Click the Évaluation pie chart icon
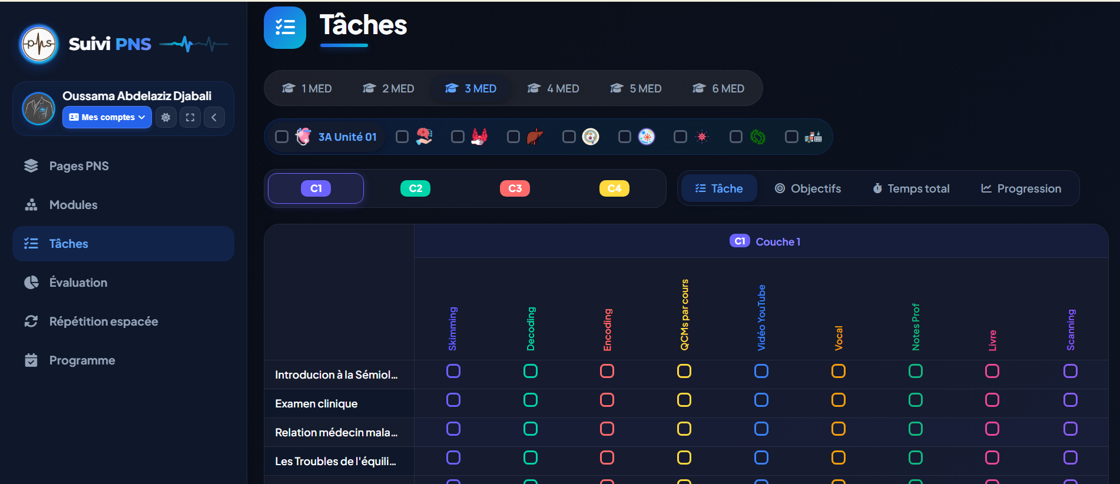1120x484 pixels. pos(31,283)
